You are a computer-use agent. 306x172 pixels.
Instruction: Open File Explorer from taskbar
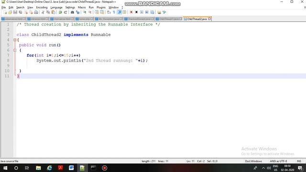coord(38,168)
